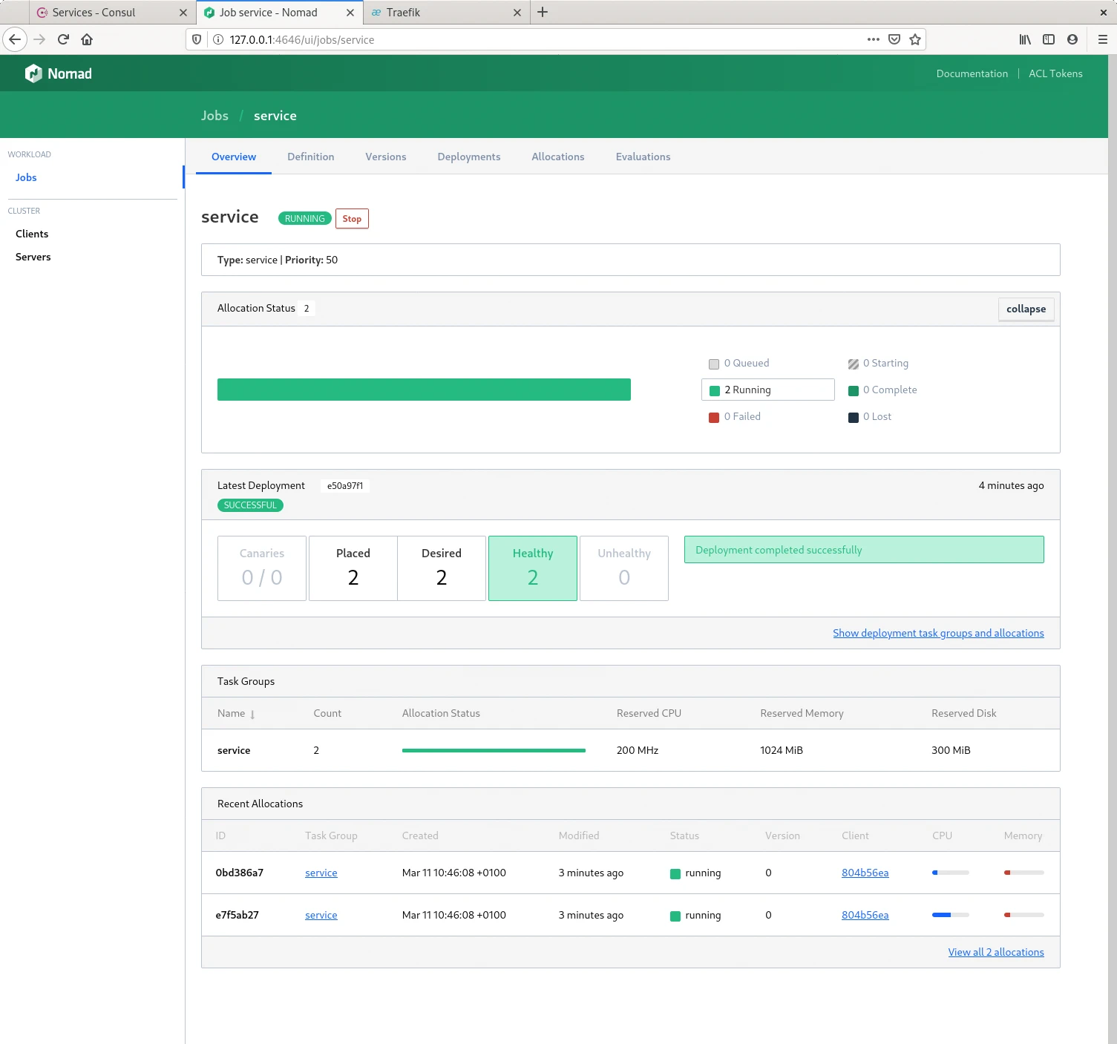This screenshot has height=1044, width=1117.
Task: Click the Nomad logo icon
Action: click(x=33, y=73)
